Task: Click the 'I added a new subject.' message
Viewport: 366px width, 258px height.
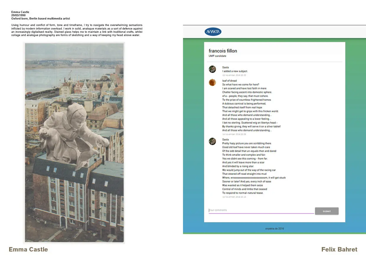Action: pos(235,71)
